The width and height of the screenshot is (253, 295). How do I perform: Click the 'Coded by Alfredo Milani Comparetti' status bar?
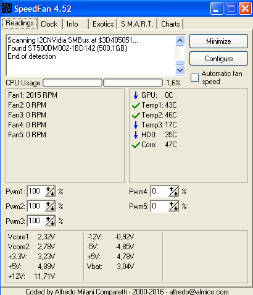point(127,291)
